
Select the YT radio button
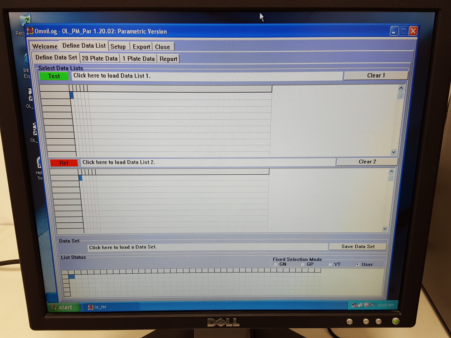tap(330, 264)
